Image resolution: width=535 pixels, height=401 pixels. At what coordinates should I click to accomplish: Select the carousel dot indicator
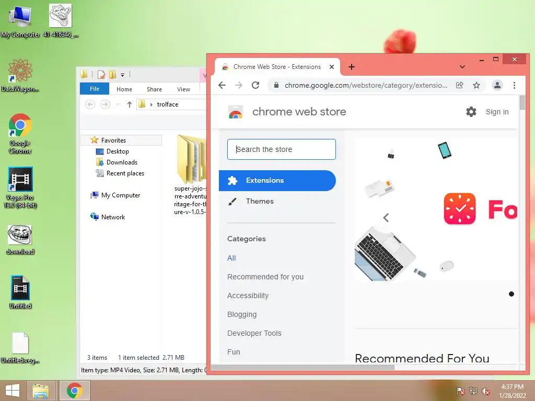(511, 294)
